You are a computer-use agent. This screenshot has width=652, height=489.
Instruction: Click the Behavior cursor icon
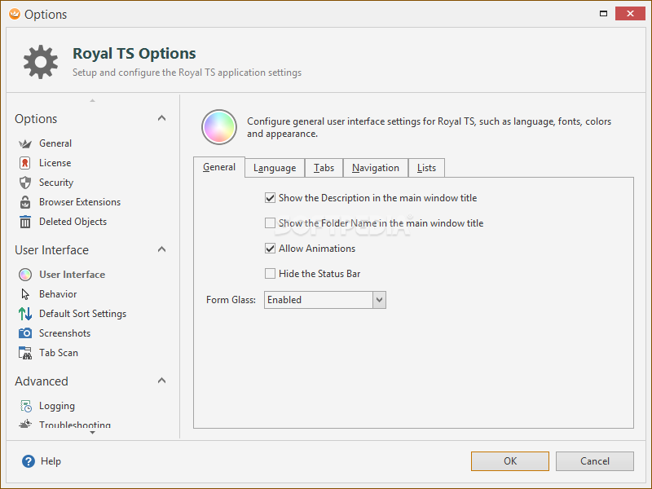click(25, 294)
